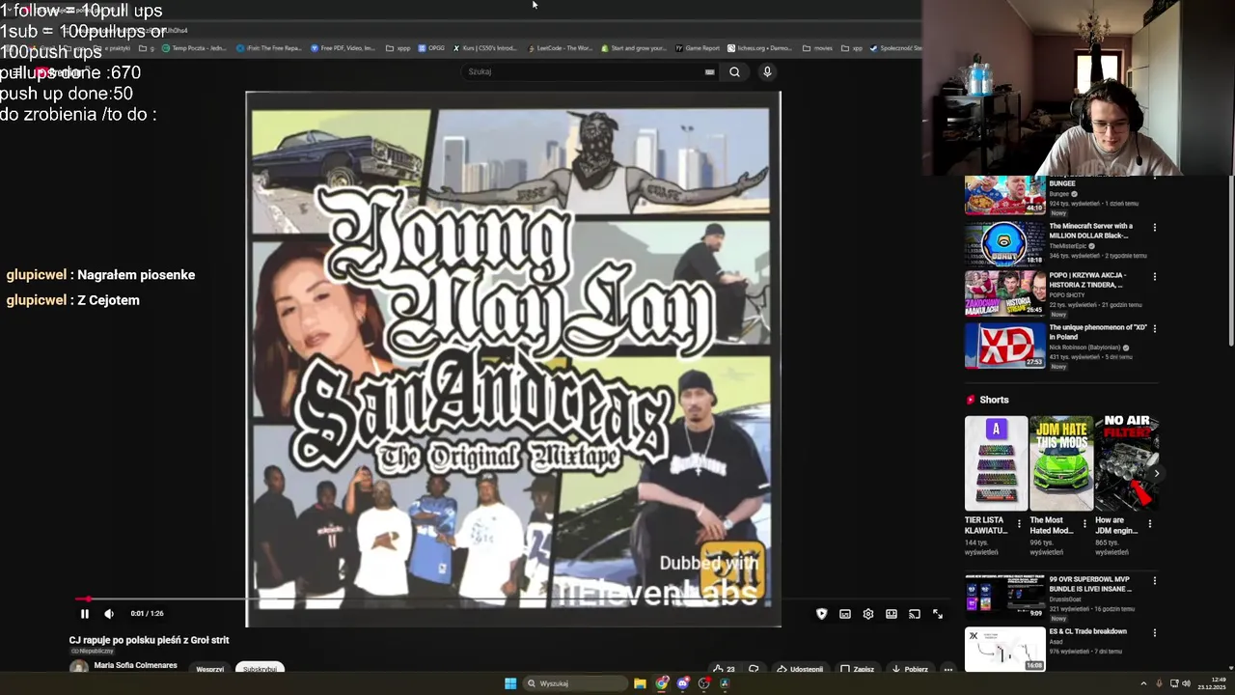Switch to theater mode view
The image size is (1235, 695).
(891, 614)
